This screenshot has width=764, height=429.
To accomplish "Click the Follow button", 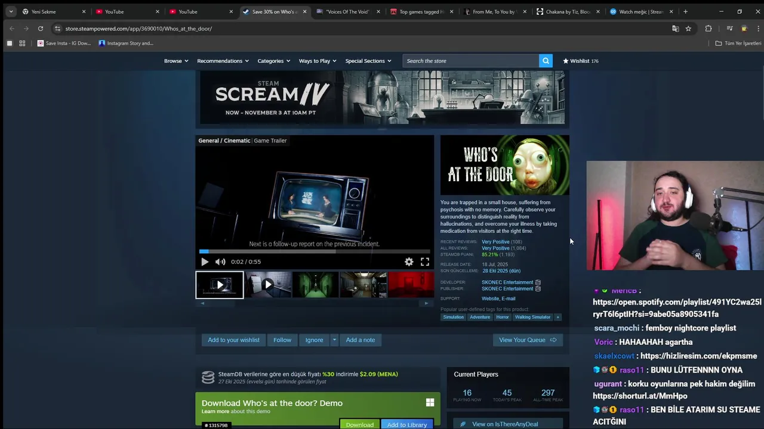I will click(282, 340).
